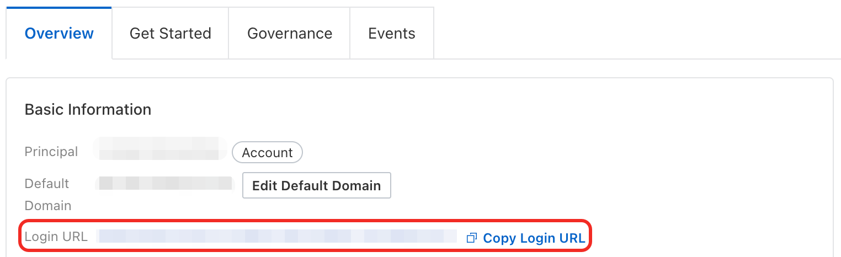Switch to the Get Started tab
The image size is (841, 257).
click(170, 34)
